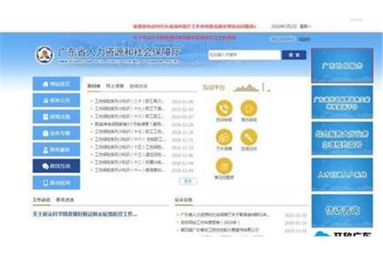Select the underlined tab heading the announcements list
Screen dimensions: 383x255
[183, 200]
